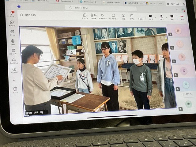
Task: Open Teams section in sidebar
Action: (x=13, y=32)
